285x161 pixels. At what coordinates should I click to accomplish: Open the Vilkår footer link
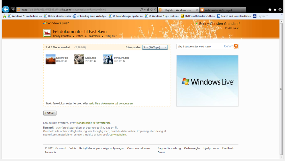click(x=73, y=148)
